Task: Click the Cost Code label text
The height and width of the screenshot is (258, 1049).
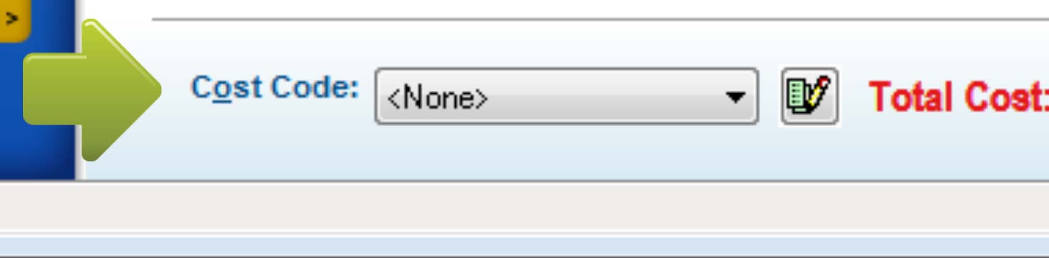Action: [x=275, y=88]
